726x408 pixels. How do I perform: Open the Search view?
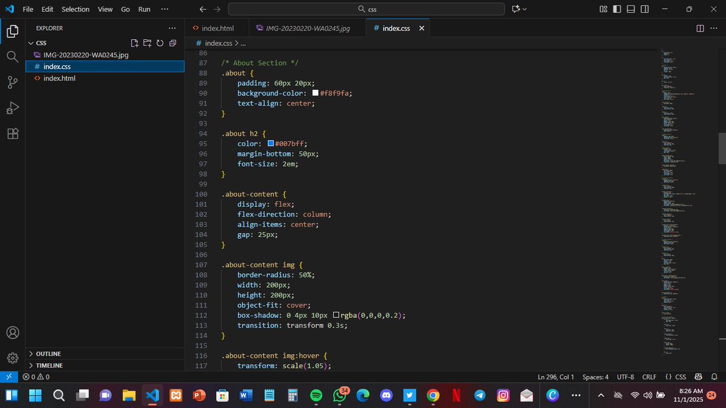[x=12, y=57]
